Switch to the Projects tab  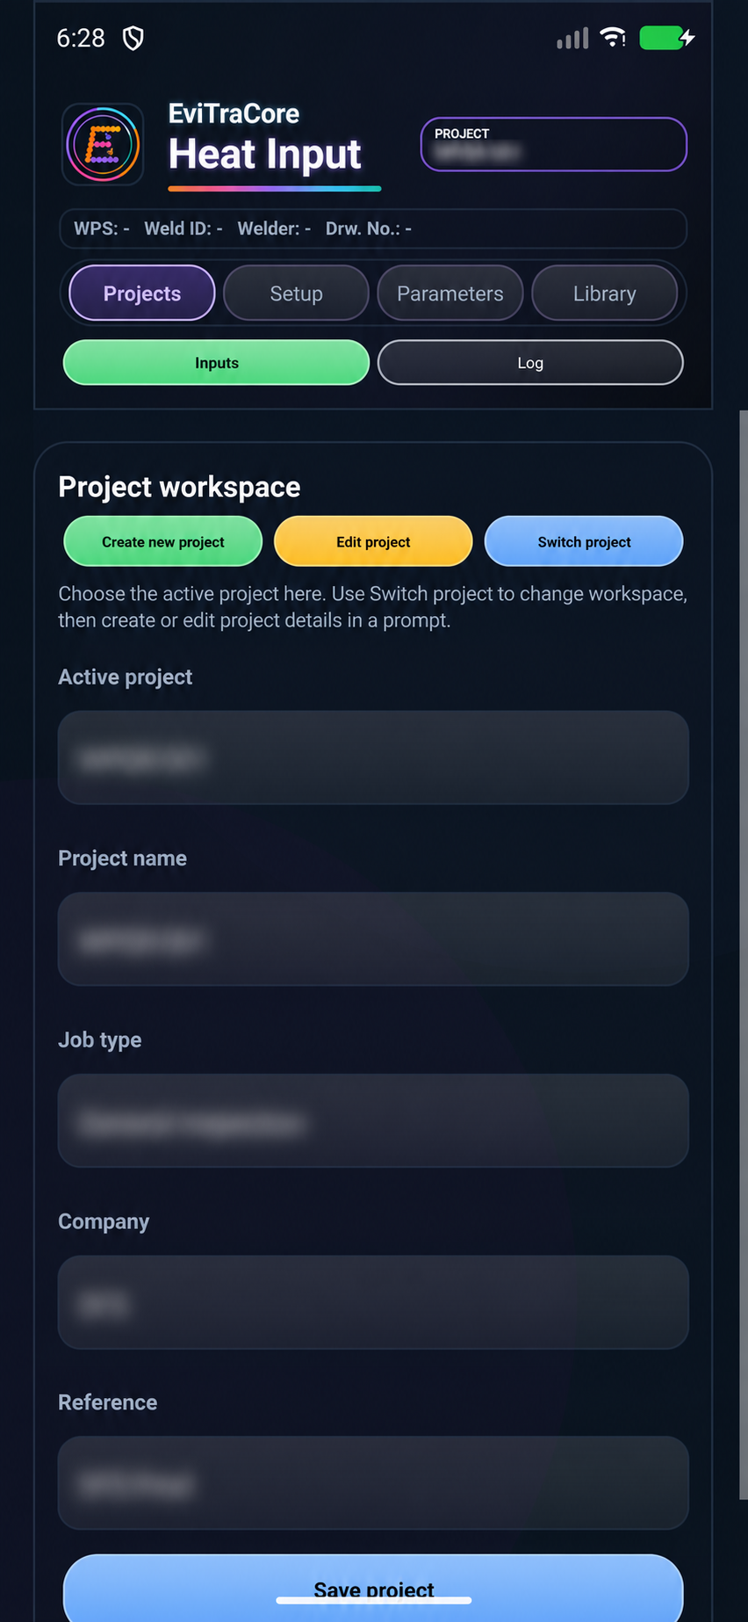142,293
